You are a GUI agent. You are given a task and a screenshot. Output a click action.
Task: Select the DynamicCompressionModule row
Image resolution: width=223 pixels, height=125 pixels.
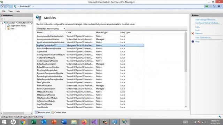tap(90, 73)
